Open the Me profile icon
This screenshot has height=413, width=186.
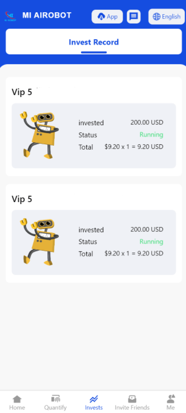[x=171, y=399]
